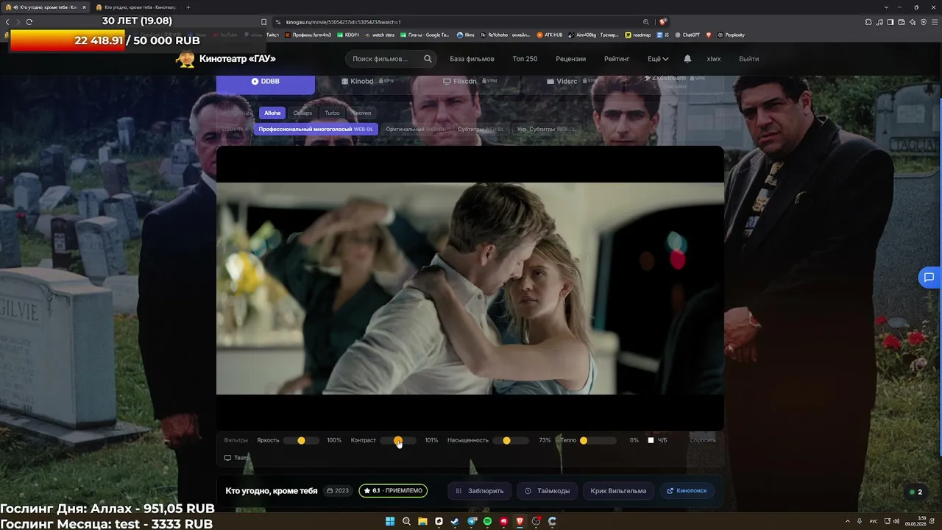Open the ATK HUB bookmark
The width and height of the screenshot is (942, 530).
coord(549,35)
